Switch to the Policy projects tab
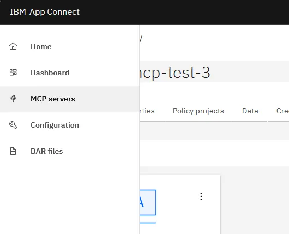The image size is (289, 234). click(x=198, y=111)
